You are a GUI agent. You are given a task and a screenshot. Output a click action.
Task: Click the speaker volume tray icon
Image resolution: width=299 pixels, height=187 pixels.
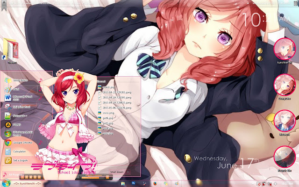tap(276, 184)
